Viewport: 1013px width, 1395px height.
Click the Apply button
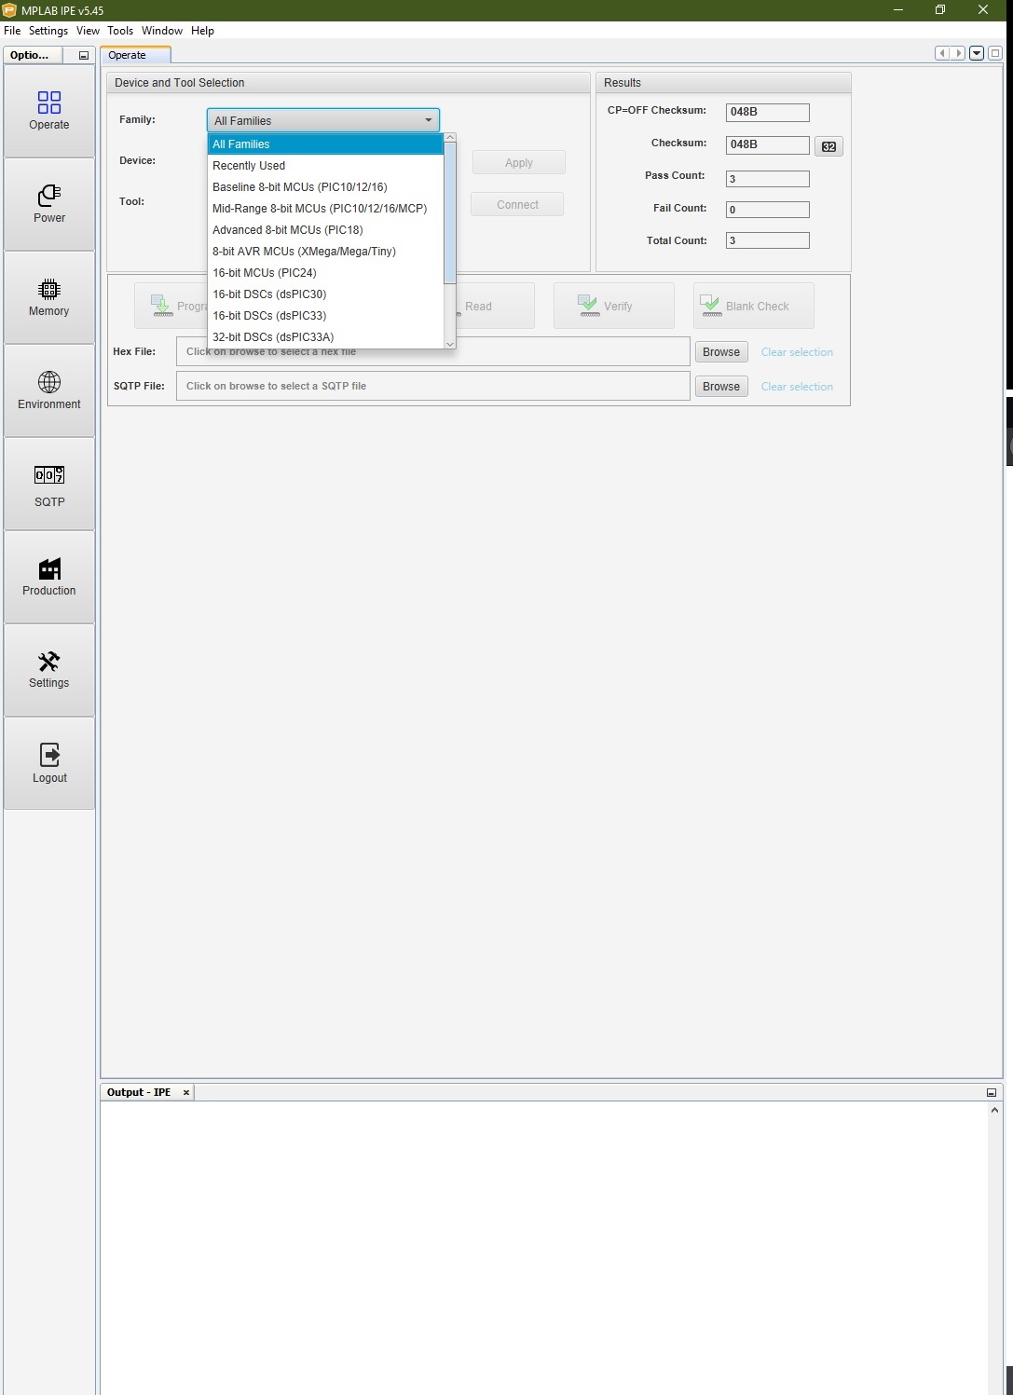pyautogui.click(x=519, y=162)
